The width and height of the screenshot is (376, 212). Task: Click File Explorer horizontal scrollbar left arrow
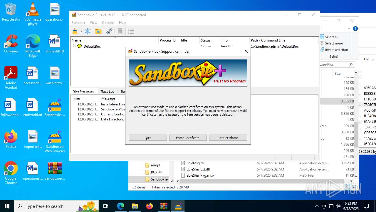click(x=177, y=181)
